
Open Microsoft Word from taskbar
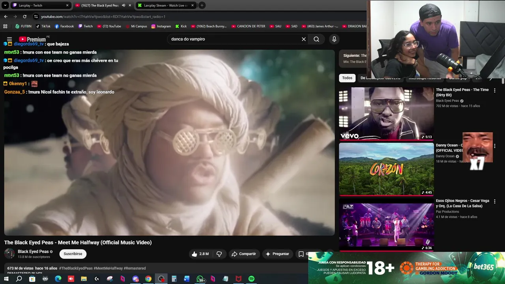point(187,279)
